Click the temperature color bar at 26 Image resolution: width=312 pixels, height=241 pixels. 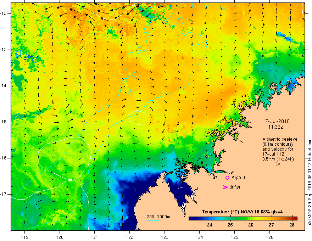(251, 218)
